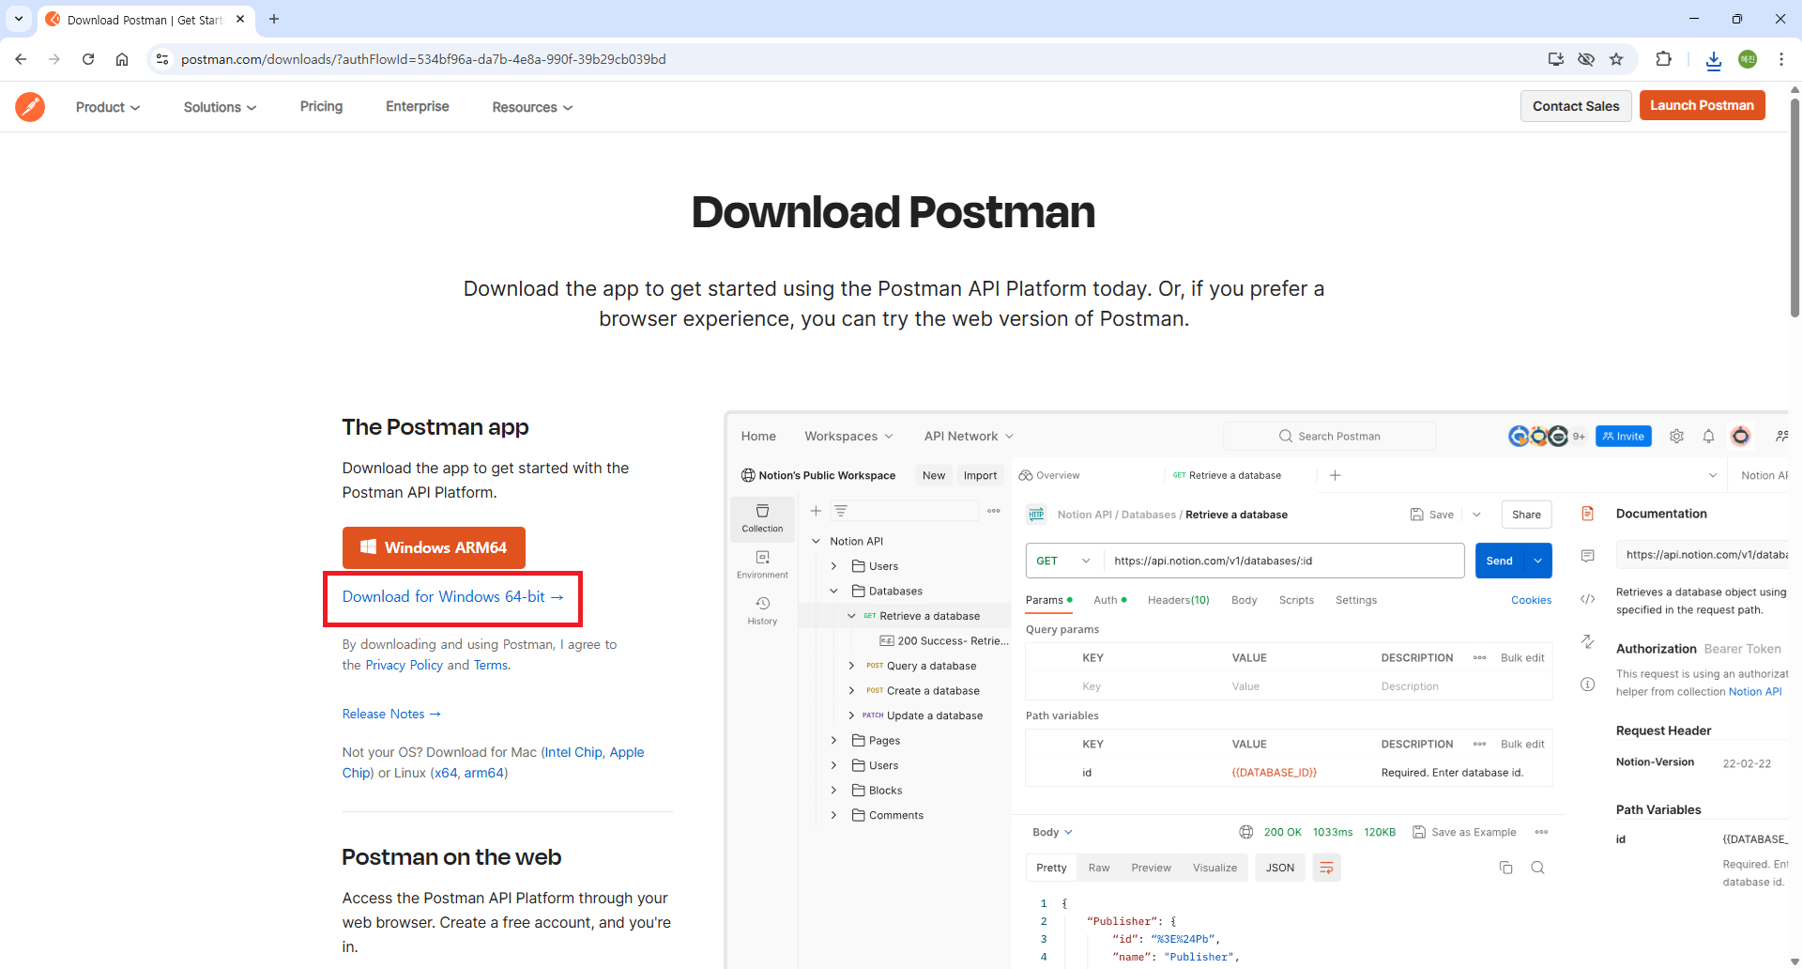Click the Contact Sales button
This screenshot has height=969, width=1802.
[1576, 106]
